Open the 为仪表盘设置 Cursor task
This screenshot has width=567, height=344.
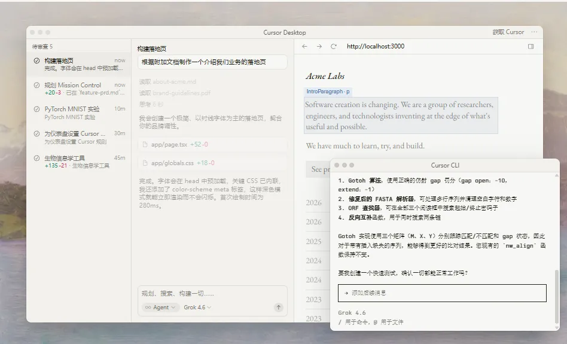[x=79, y=138]
